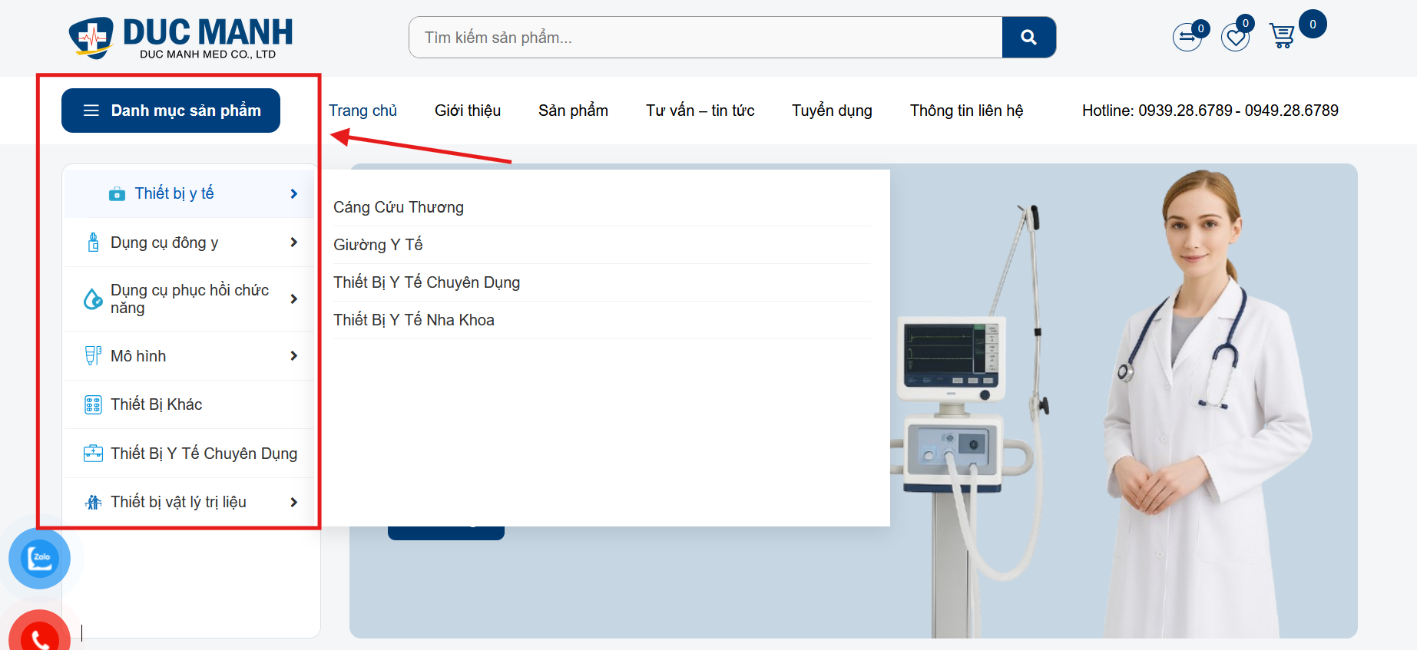Focus the Tìm kiếm sản phẩm field
Screen dimensions: 1417x650
click(x=705, y=38)
